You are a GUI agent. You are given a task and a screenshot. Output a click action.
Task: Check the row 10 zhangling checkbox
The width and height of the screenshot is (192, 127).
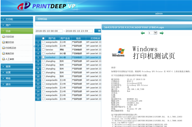click(x=43, y=76)
